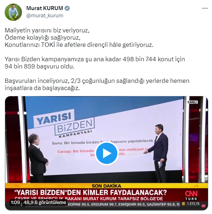Click the CANLI live badge

coord(192,102)
